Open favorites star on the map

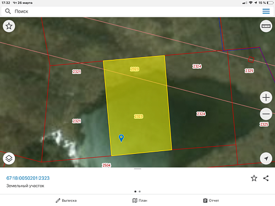[9, 26]
